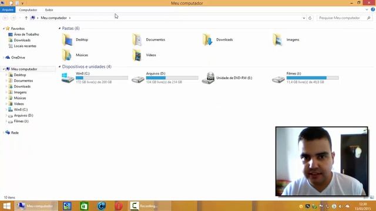The width and height of the screenshot is (376, 211).
Task: Collapse the Meu computador tree node
Action: (4, 69)
